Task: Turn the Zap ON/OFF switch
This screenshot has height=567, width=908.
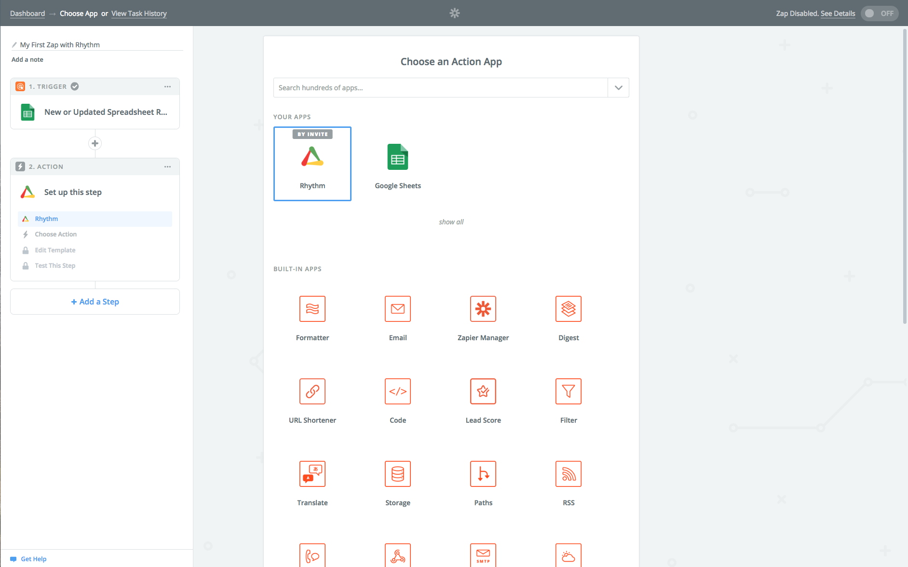Action: point(880,14)
